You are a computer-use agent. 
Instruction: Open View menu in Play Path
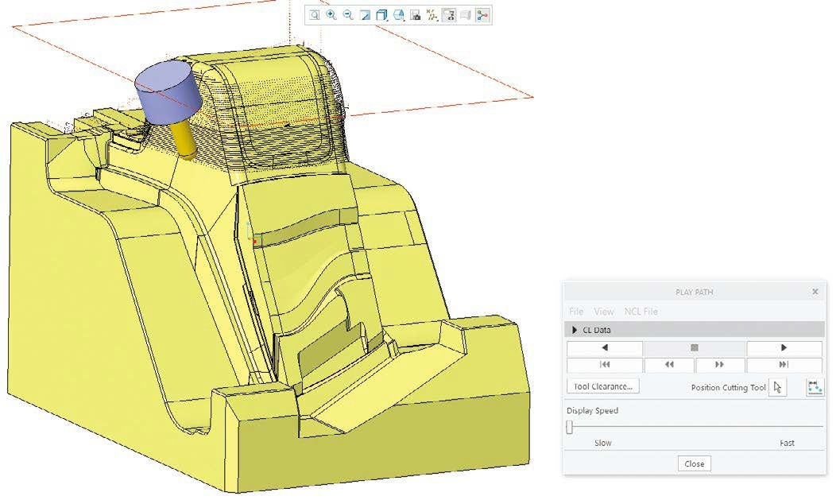coord(604,312)
